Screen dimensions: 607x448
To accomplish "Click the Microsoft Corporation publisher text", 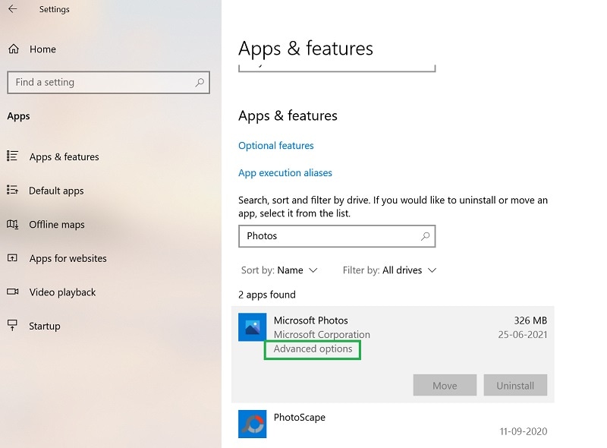I will point(322,334).
